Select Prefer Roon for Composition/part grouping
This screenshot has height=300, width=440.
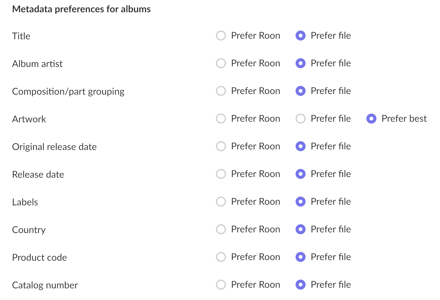tap(221, 91)
